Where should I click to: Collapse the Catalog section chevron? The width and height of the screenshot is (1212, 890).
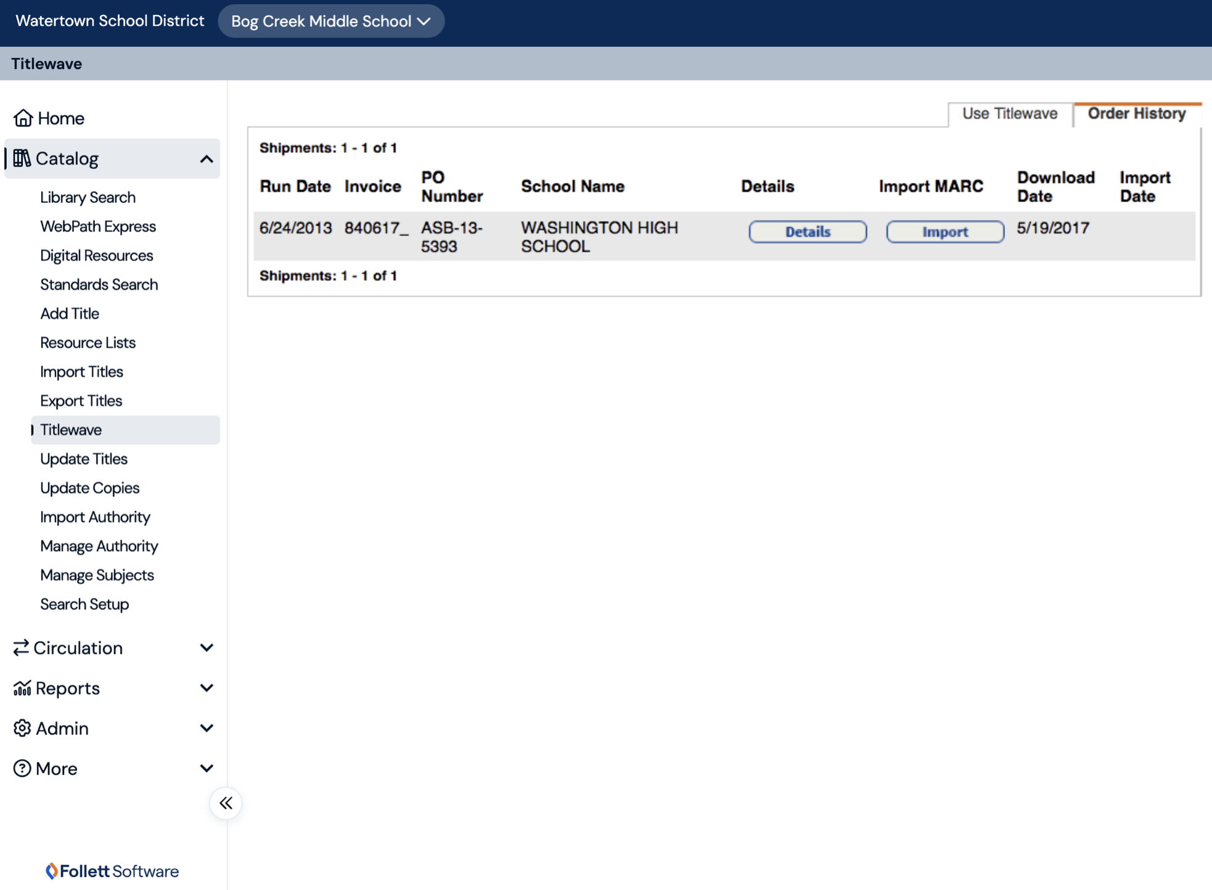tap(207, 159)
